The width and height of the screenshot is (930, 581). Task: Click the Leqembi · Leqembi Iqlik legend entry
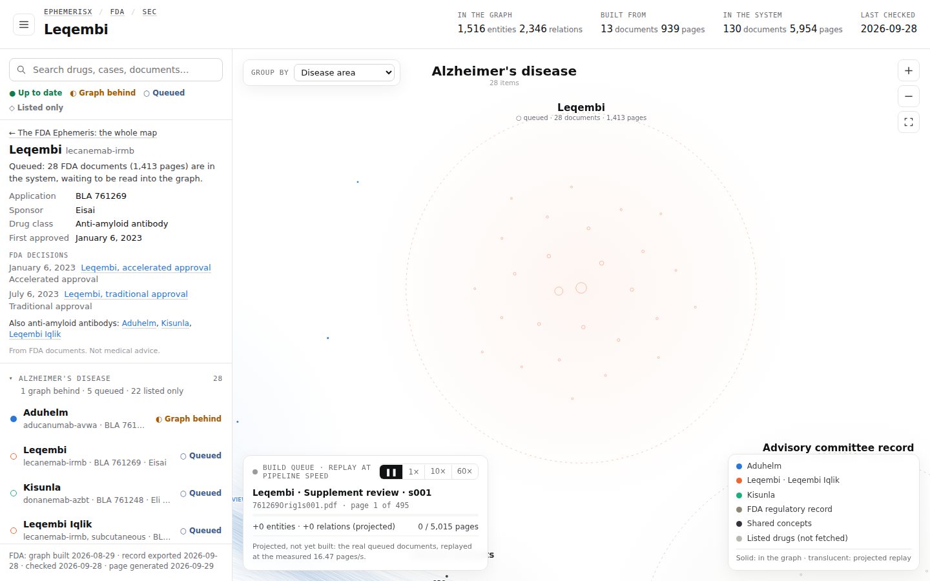coord(787,480)
